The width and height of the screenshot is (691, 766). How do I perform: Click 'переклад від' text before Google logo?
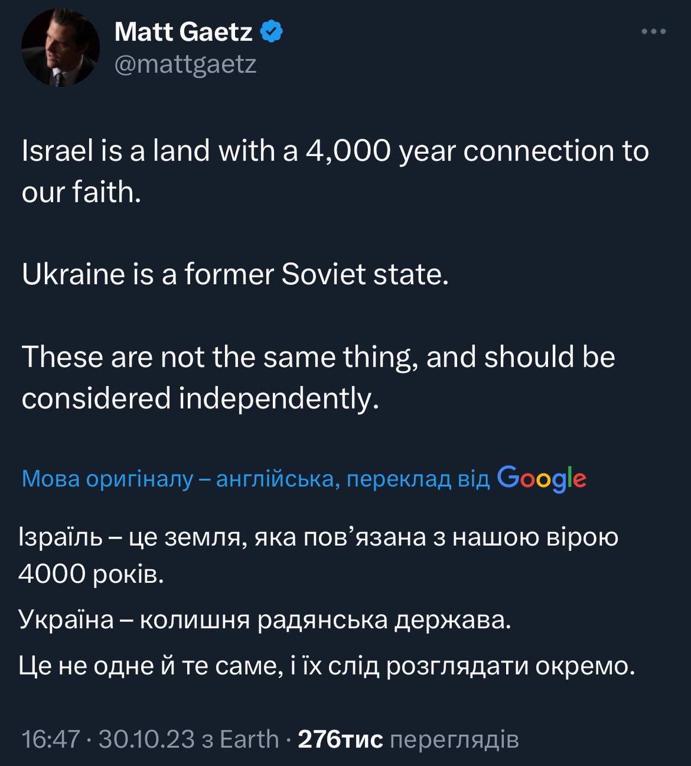click(x=418, y=479)
